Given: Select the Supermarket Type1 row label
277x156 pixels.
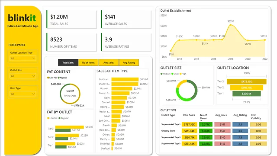Looking at the screenshot, I should click(171, 124).
